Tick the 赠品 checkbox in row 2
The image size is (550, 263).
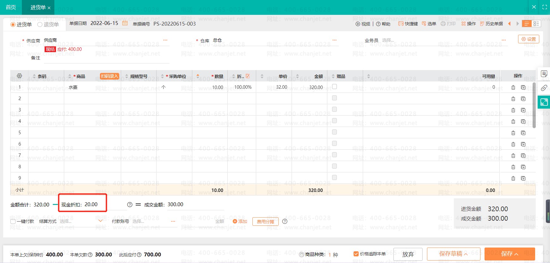click(334, 98)
